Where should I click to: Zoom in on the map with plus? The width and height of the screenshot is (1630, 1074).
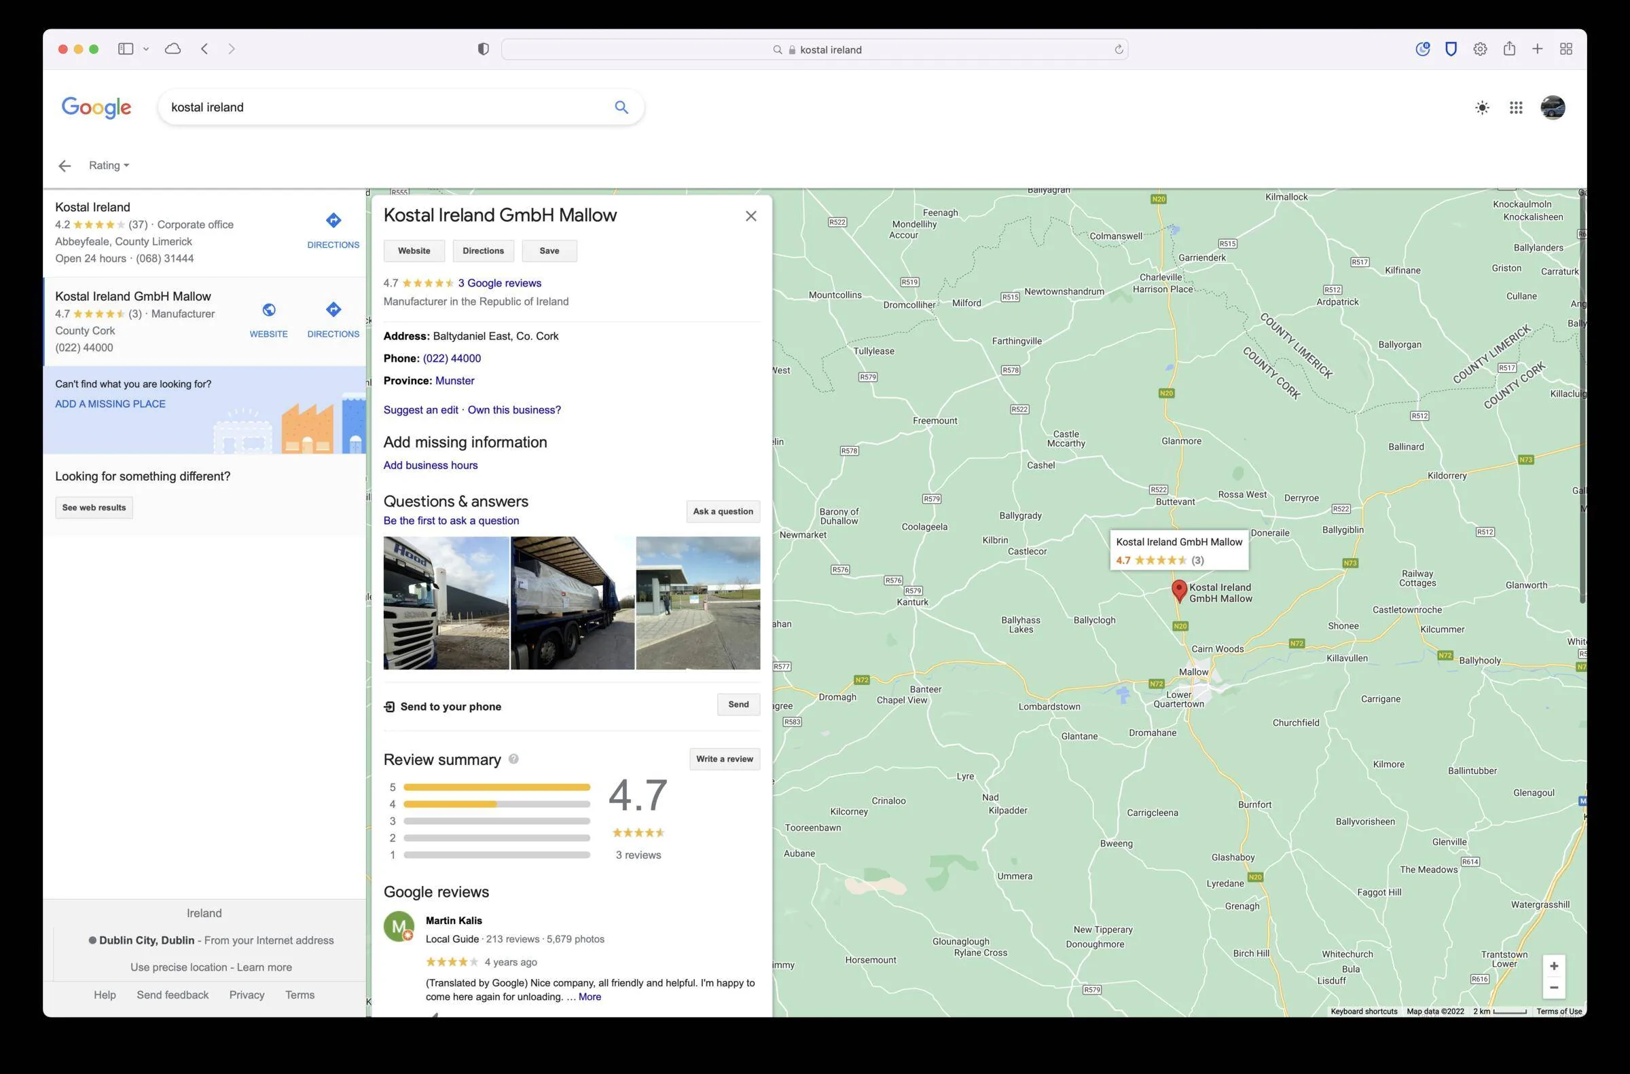1554,966
